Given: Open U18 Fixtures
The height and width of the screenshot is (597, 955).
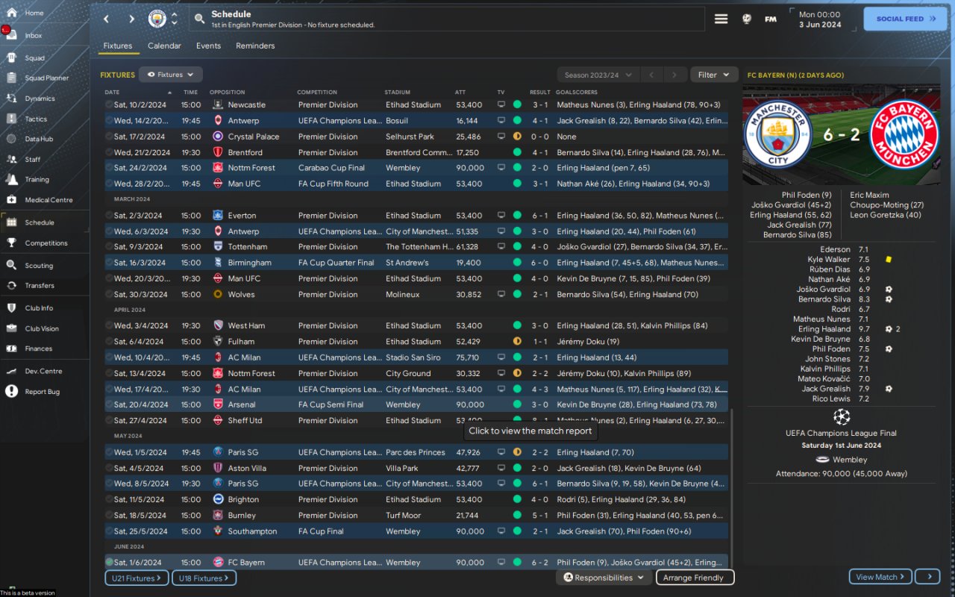Looking at the screenshot, I should pos(204,578).
